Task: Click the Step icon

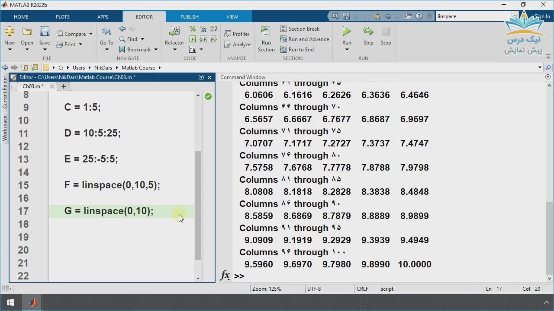Action: point(368,32)
